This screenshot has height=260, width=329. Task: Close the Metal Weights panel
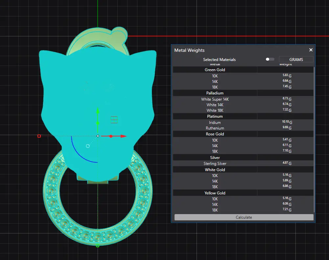(x=311, y=50)
